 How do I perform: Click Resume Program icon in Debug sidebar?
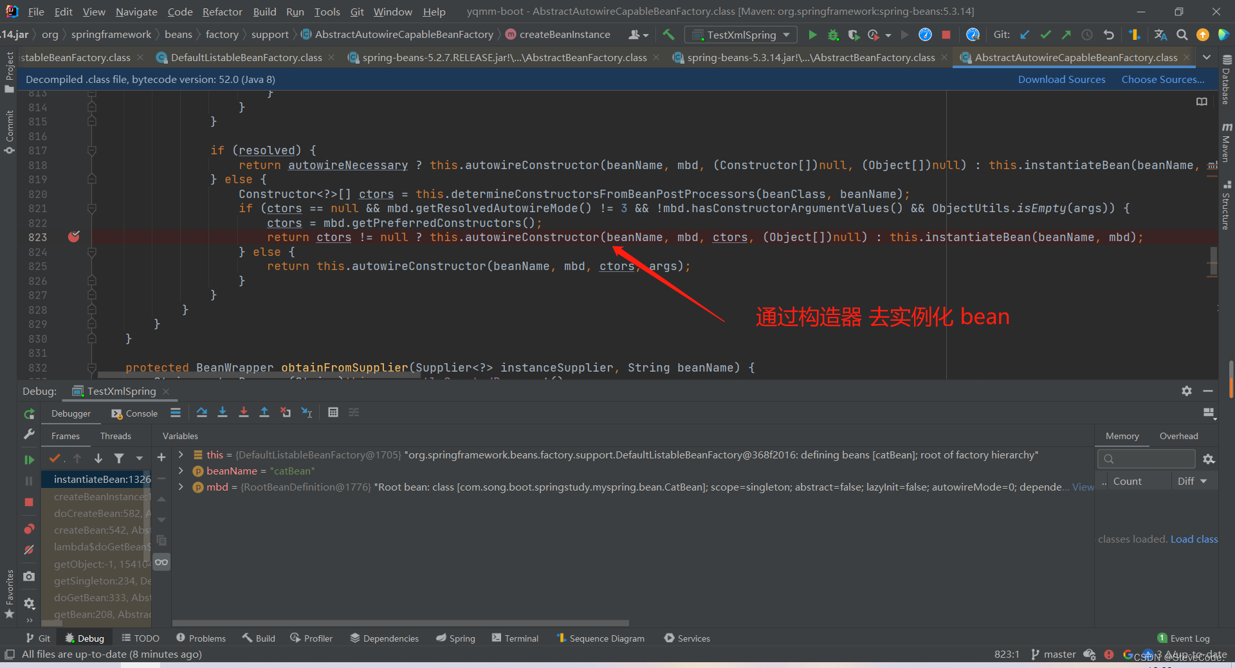(x=29, y=460)
